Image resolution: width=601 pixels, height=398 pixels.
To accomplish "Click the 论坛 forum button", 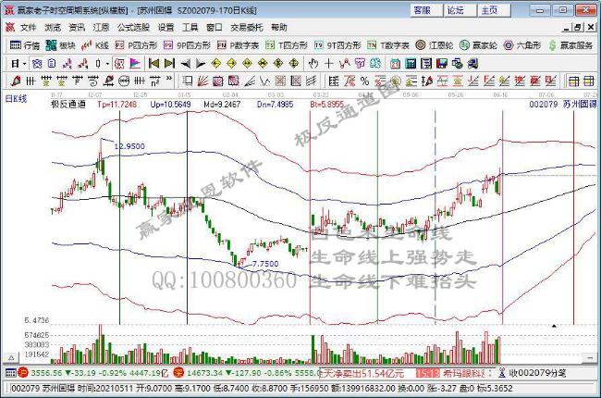I will pos(460,10).
